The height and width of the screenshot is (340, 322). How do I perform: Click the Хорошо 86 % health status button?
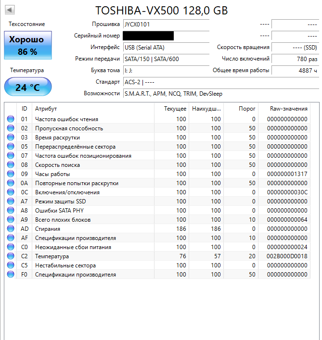(28, 45)
